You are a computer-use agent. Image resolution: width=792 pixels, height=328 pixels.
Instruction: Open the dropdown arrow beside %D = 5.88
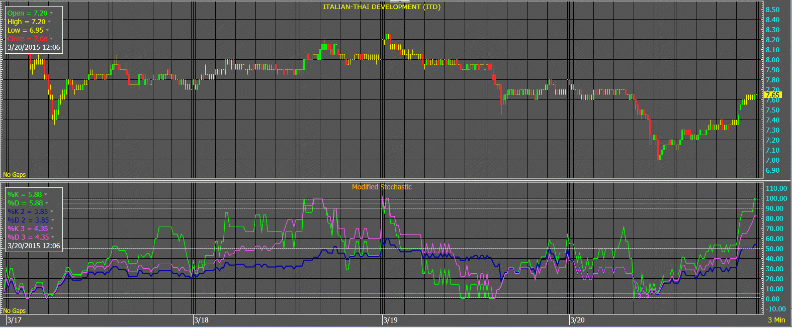[x=47, y=203]
